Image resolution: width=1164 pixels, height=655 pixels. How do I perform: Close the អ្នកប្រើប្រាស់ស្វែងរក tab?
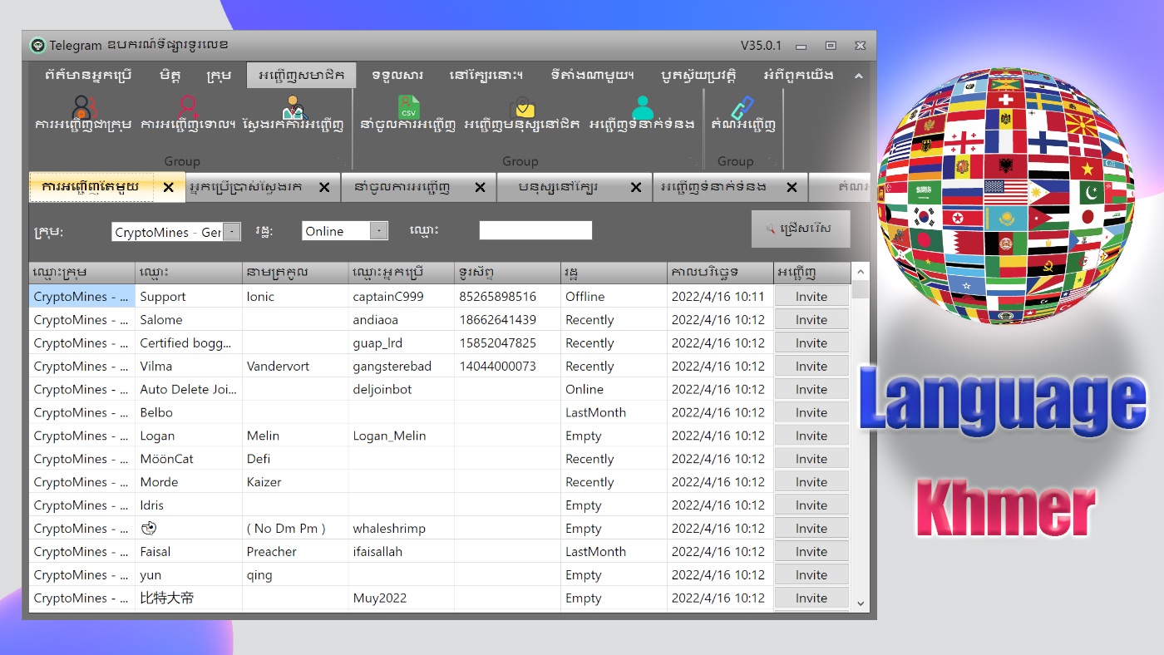pos(324,187)
